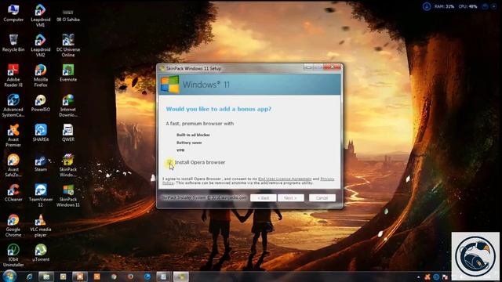Switch to SkinPack setup taskbar button
The image size is (502, 282).
click(181, 277)
